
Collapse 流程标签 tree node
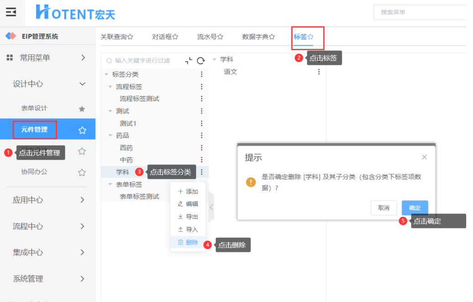(110, 87)
